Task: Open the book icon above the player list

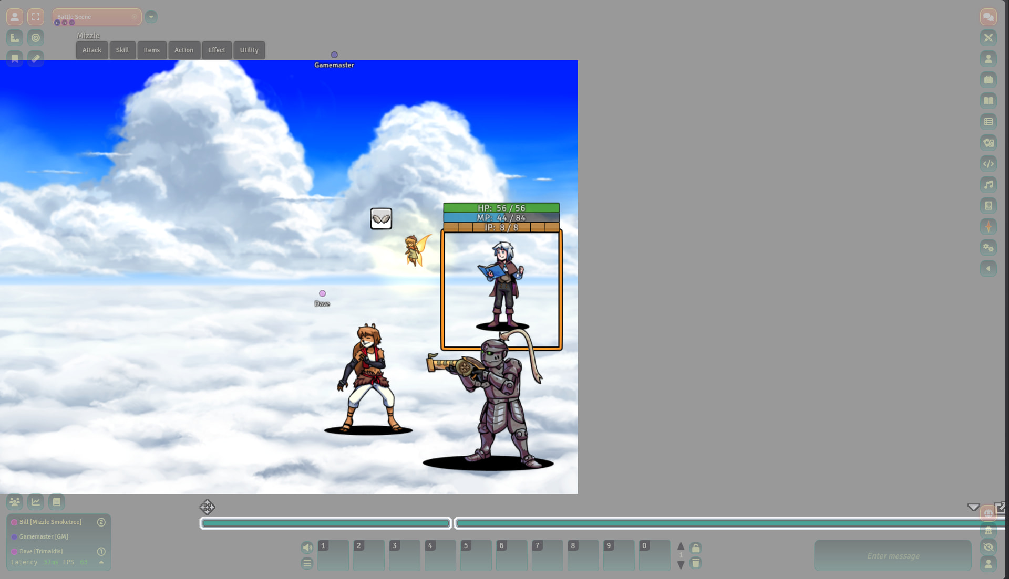Action: tap(57, 502)
